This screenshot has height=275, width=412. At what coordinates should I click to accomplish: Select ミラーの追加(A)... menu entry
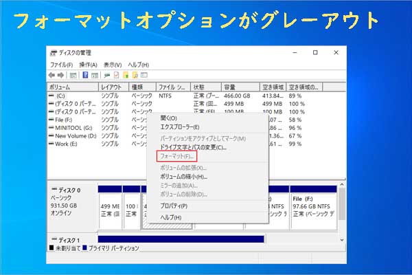click(179, 186)
